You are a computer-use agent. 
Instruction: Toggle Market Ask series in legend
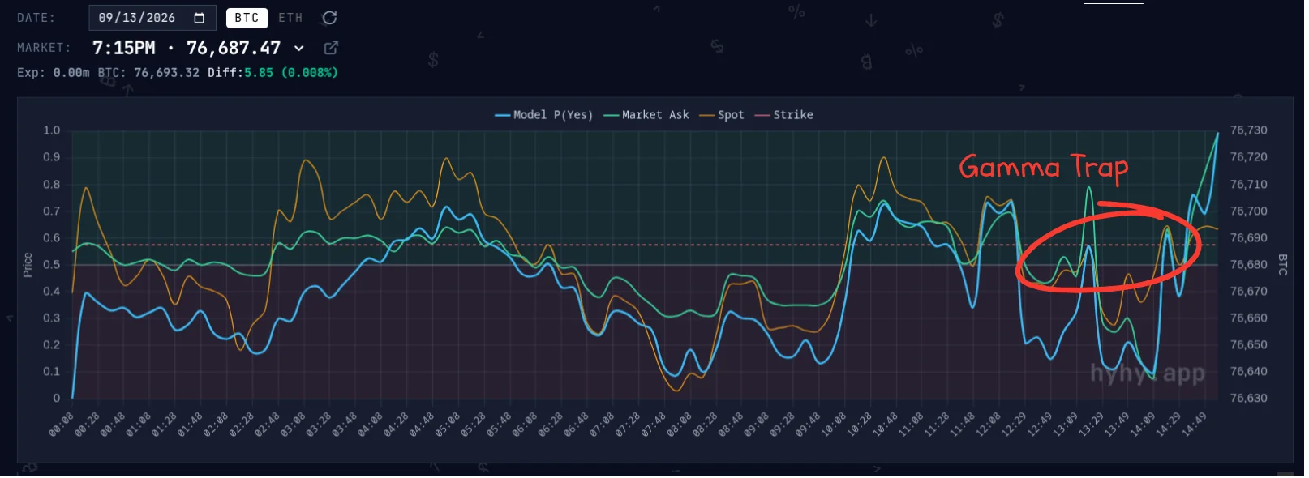click(646, 115)
